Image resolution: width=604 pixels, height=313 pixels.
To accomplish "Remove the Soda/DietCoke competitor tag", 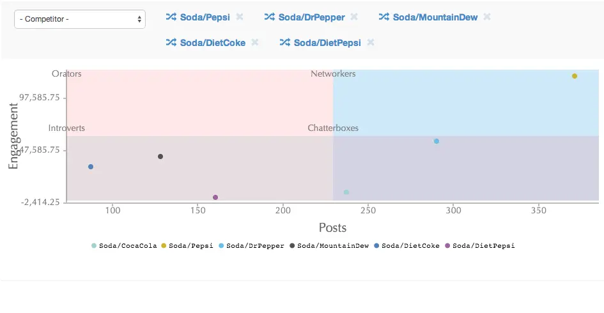I will [255, 43].
